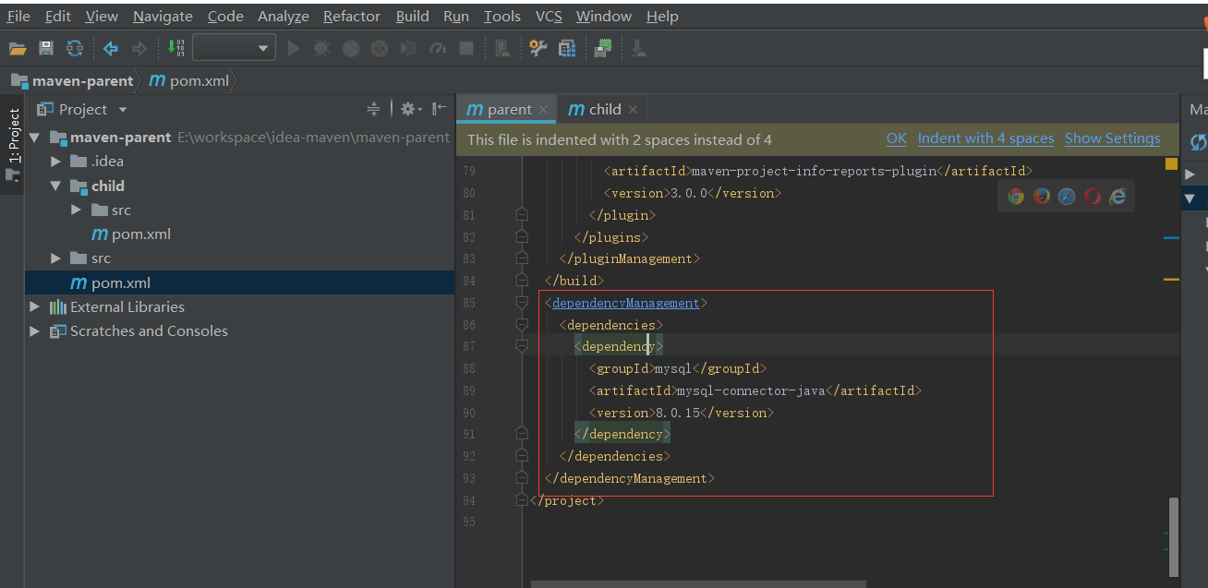
Task: Open in Safari browser icon
Action: point(1067,196)
